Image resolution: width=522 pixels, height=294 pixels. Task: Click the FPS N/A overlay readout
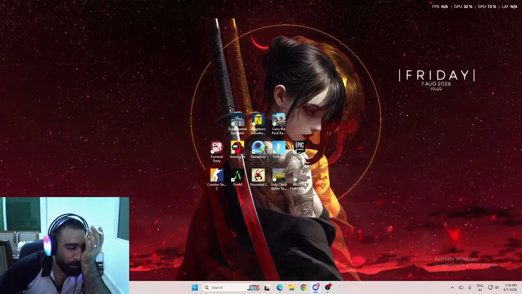440,7
